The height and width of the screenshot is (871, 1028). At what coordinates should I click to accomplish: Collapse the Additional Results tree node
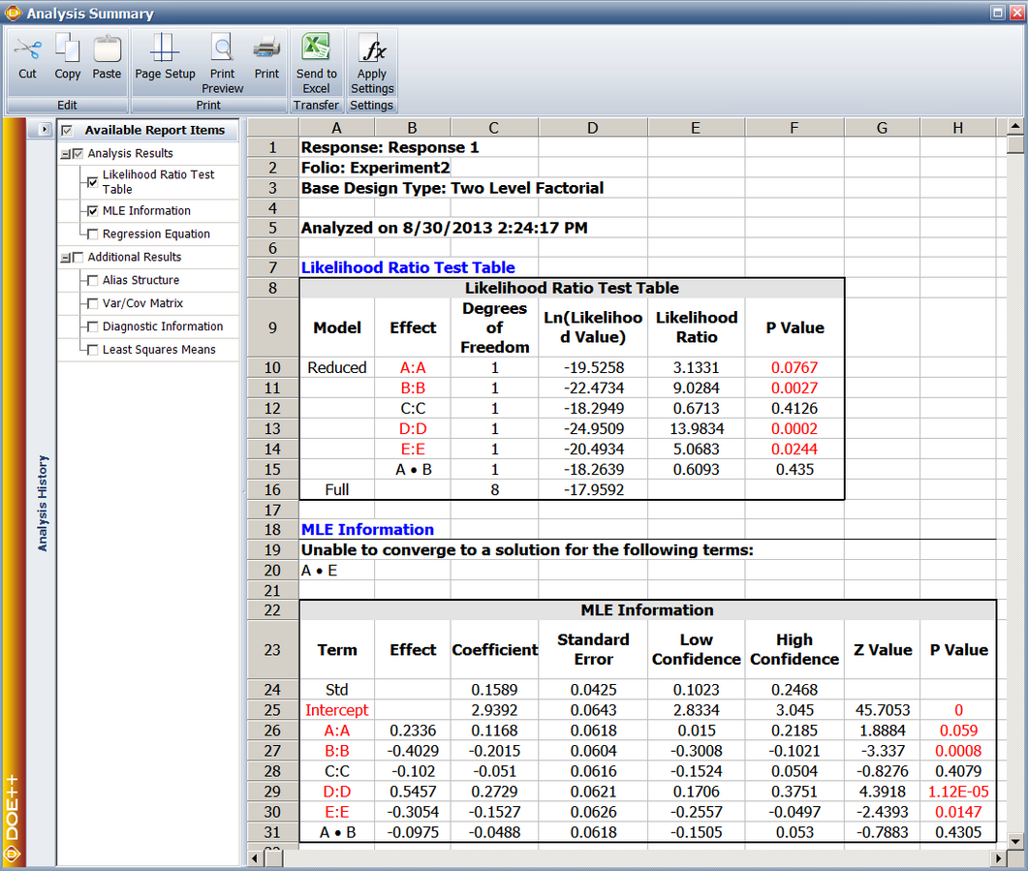click(x=65, y=258)
